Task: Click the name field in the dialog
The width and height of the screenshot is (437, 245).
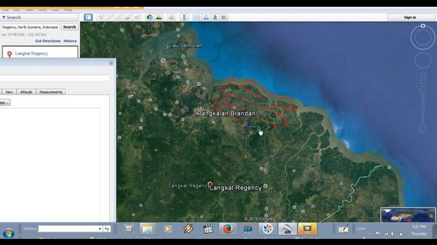Action: click(55, 78)
